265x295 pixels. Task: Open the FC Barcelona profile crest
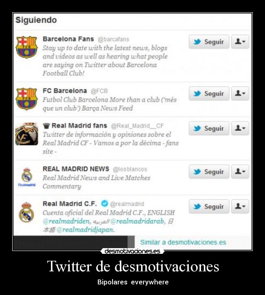tap(26, 99)
